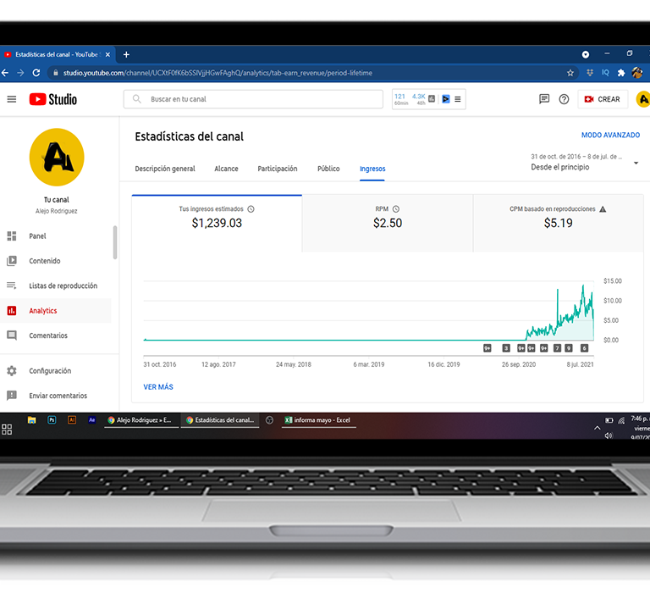Open a new browser tab with plus
The image size is (650, 610).
126,54
